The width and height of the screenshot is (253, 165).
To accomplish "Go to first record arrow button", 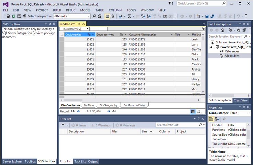I will coord(73,111).
